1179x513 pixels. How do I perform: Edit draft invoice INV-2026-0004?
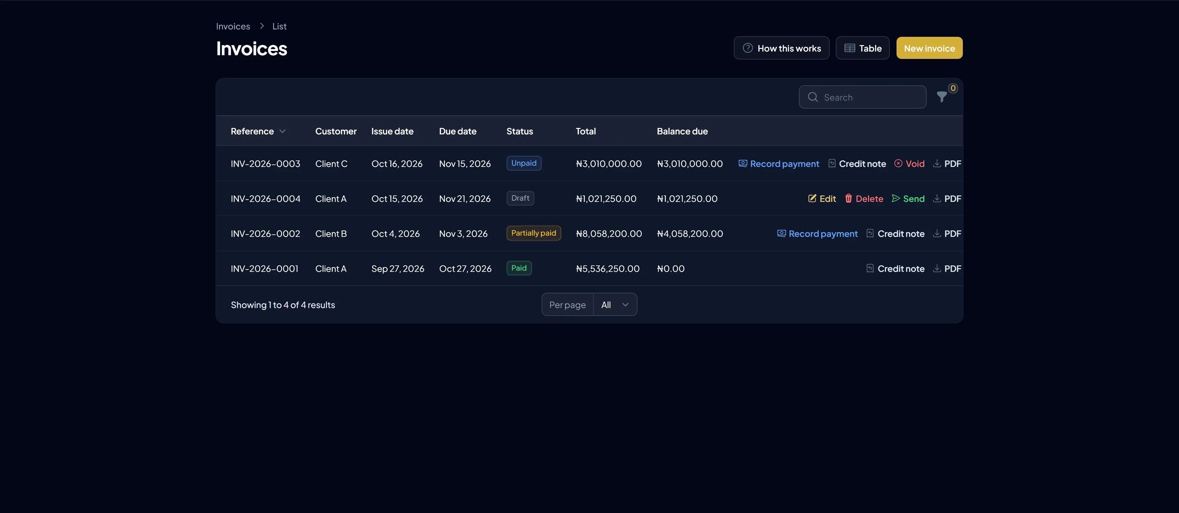tap(822, 199)
